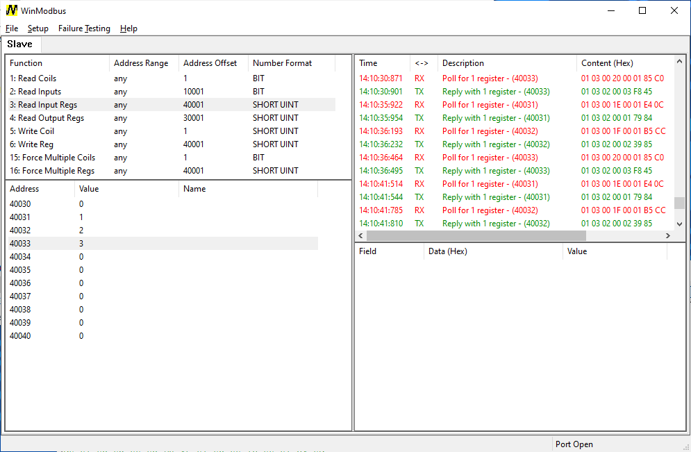The height and width of the screenshot is (452, 691).
Task: Click the Content (Hex) column header
Action: [x=625, y=63]
